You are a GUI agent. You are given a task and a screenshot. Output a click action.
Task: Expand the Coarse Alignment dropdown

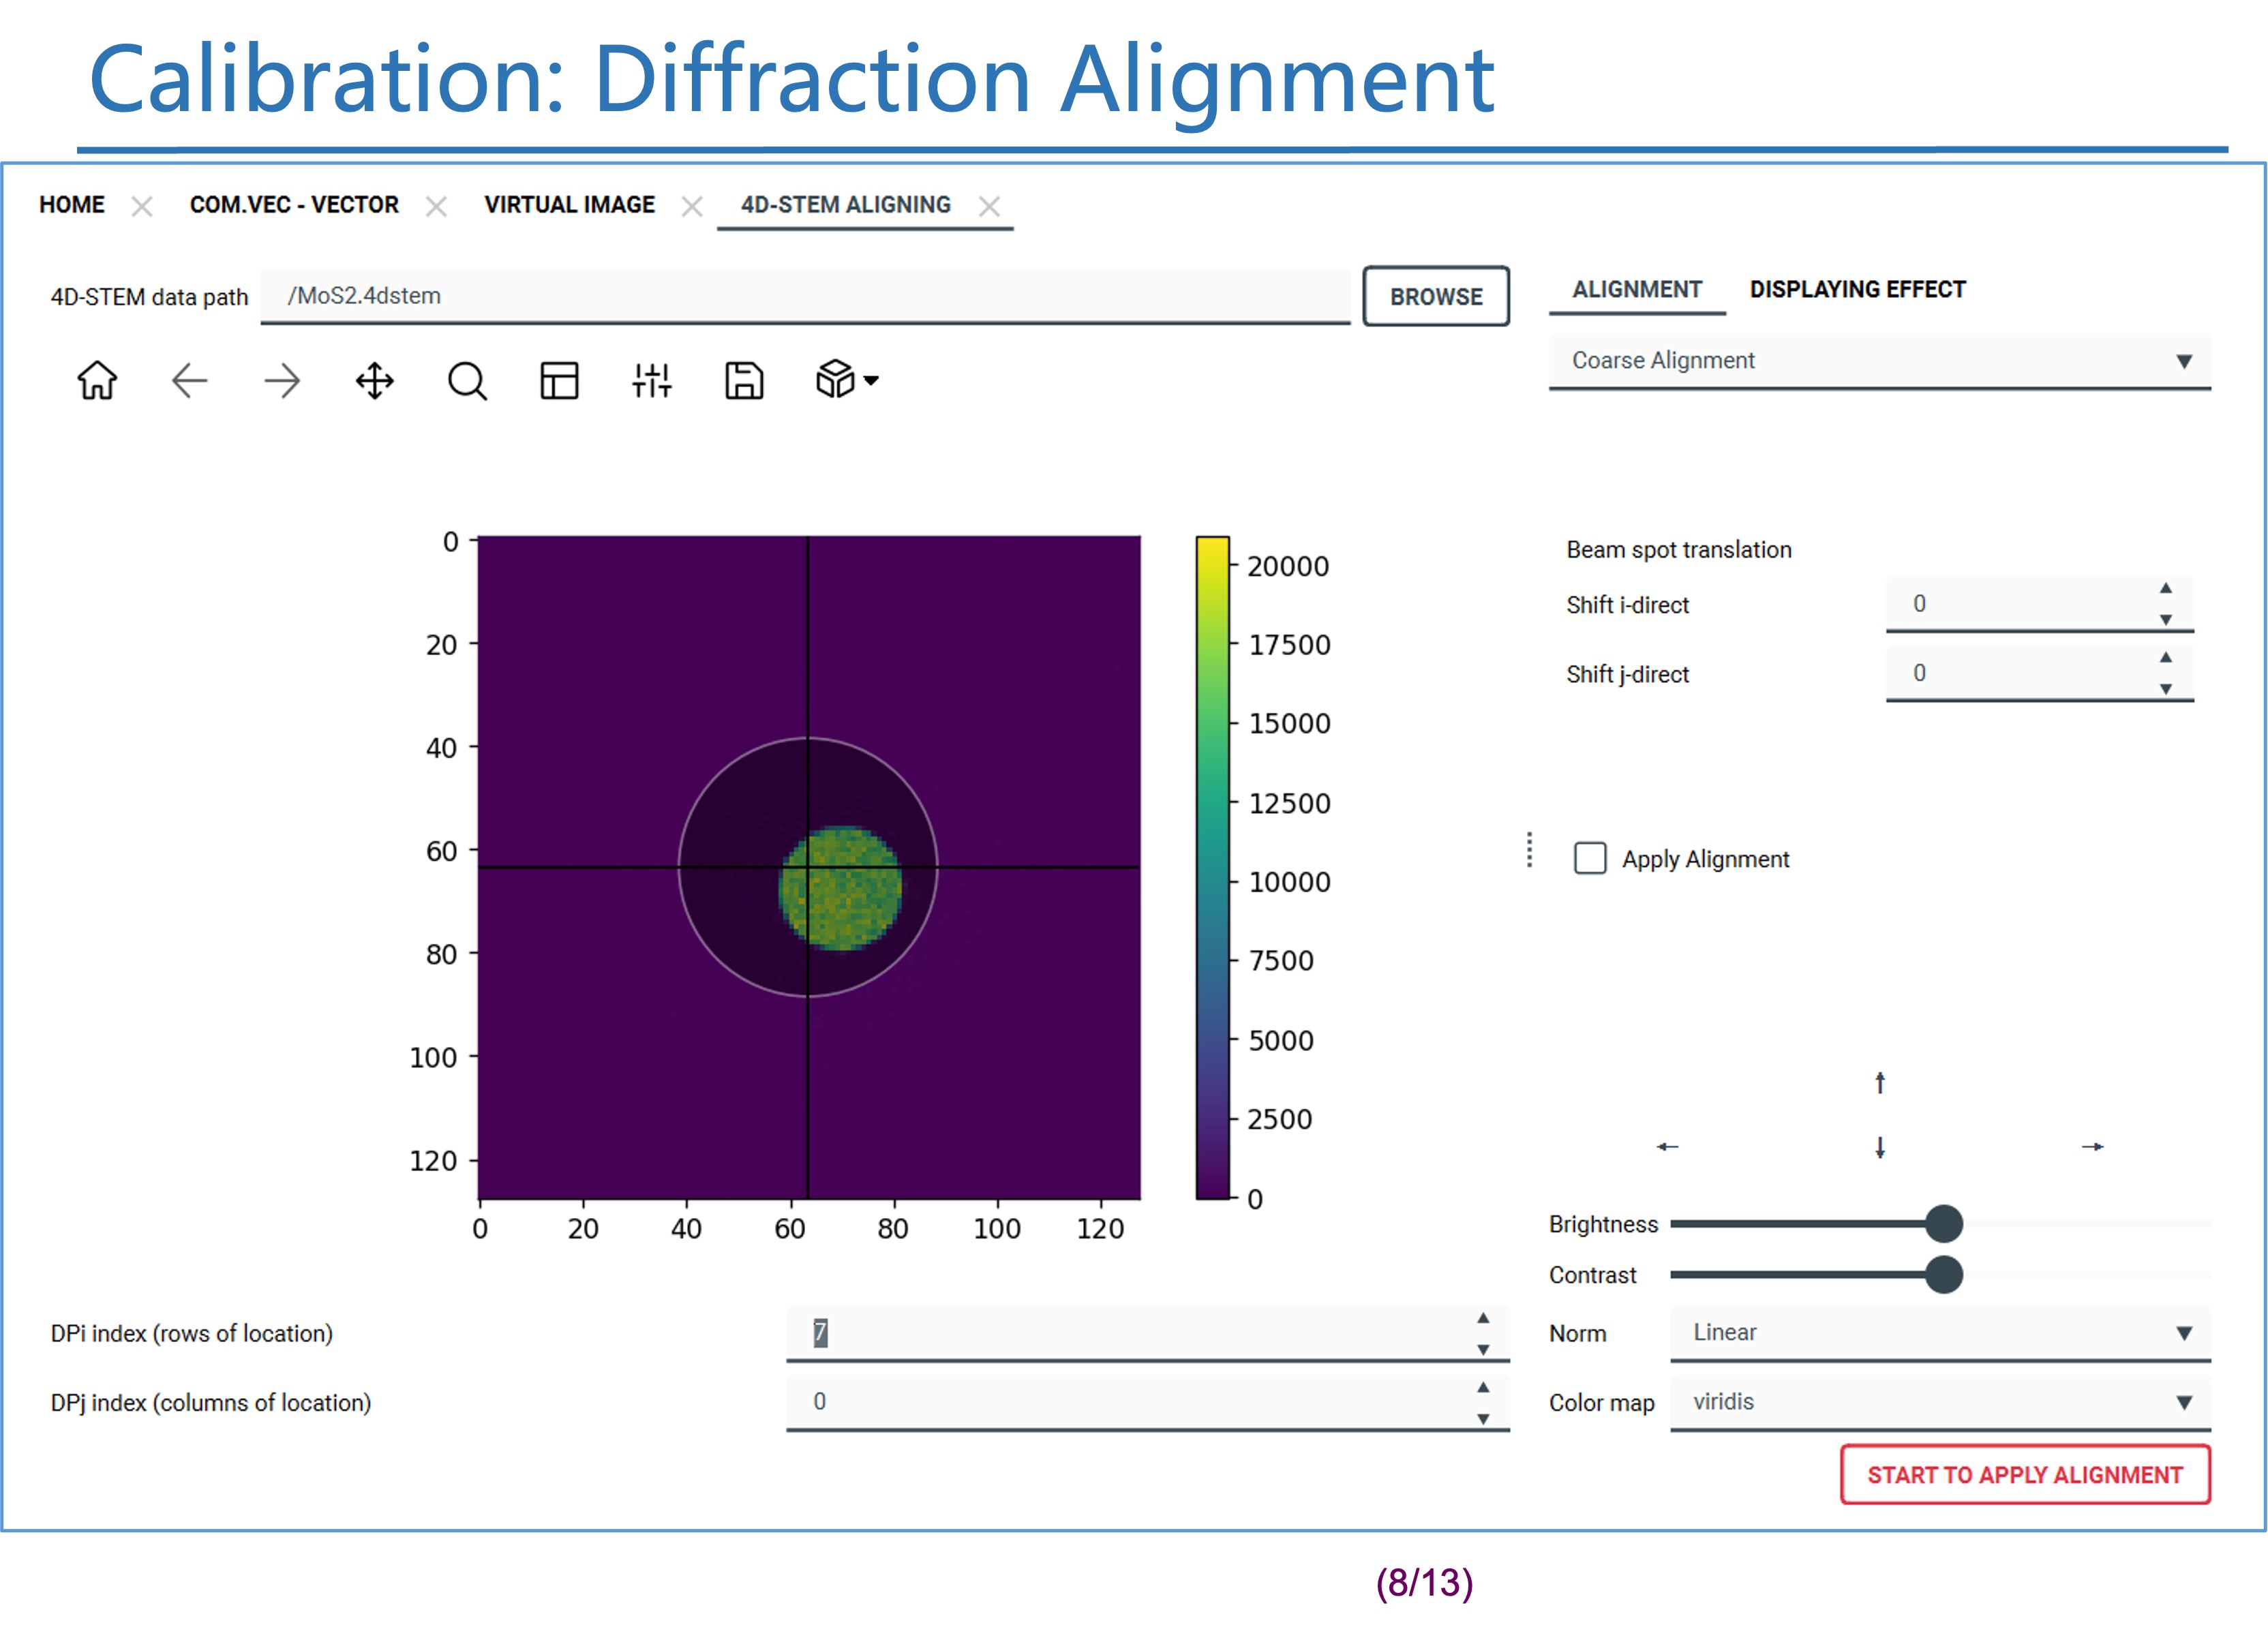click(1879, 361)
